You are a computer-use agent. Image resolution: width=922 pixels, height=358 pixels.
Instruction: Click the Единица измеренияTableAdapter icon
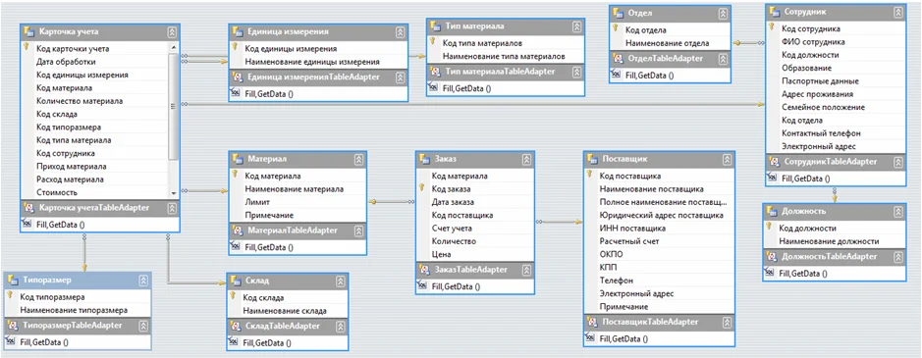click(x=237, y=77)
